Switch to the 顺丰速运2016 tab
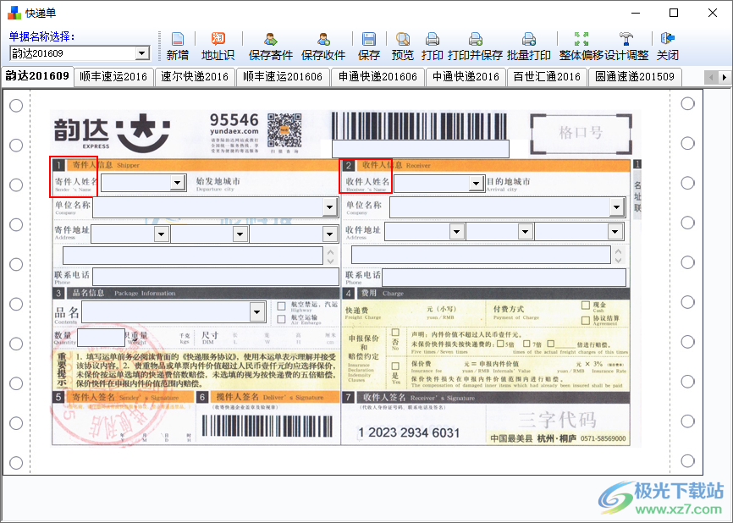733x523 pixels. pyautogui.click(x=113, y=77)
